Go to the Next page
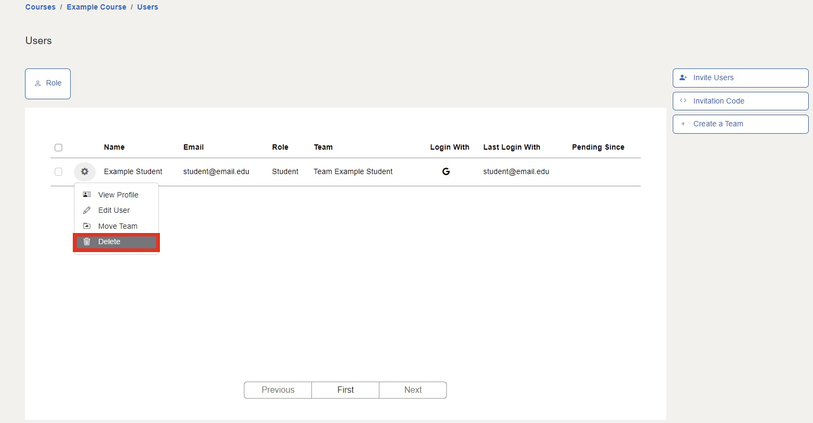 click(x=413, y=390)
